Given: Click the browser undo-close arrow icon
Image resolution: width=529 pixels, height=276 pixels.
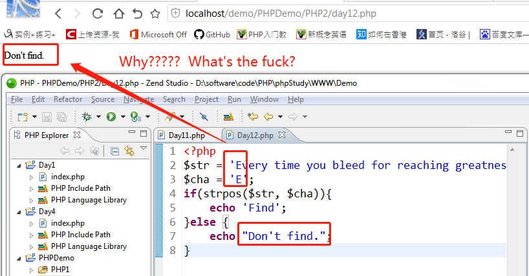Looking at the screenshot, I should (x=137, y=14).
